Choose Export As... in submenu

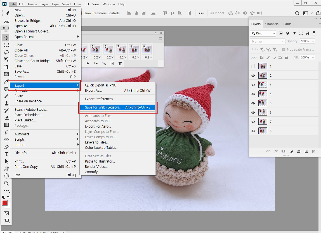click(x=117, y=91)
